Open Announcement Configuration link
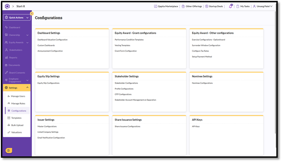This screenshot has width=282, height=162. tap(50, 51)
